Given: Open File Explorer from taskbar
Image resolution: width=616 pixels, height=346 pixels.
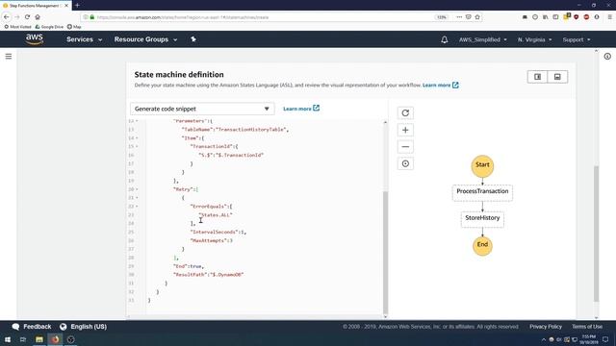Looking at the screenshot, I should (39, 339).
